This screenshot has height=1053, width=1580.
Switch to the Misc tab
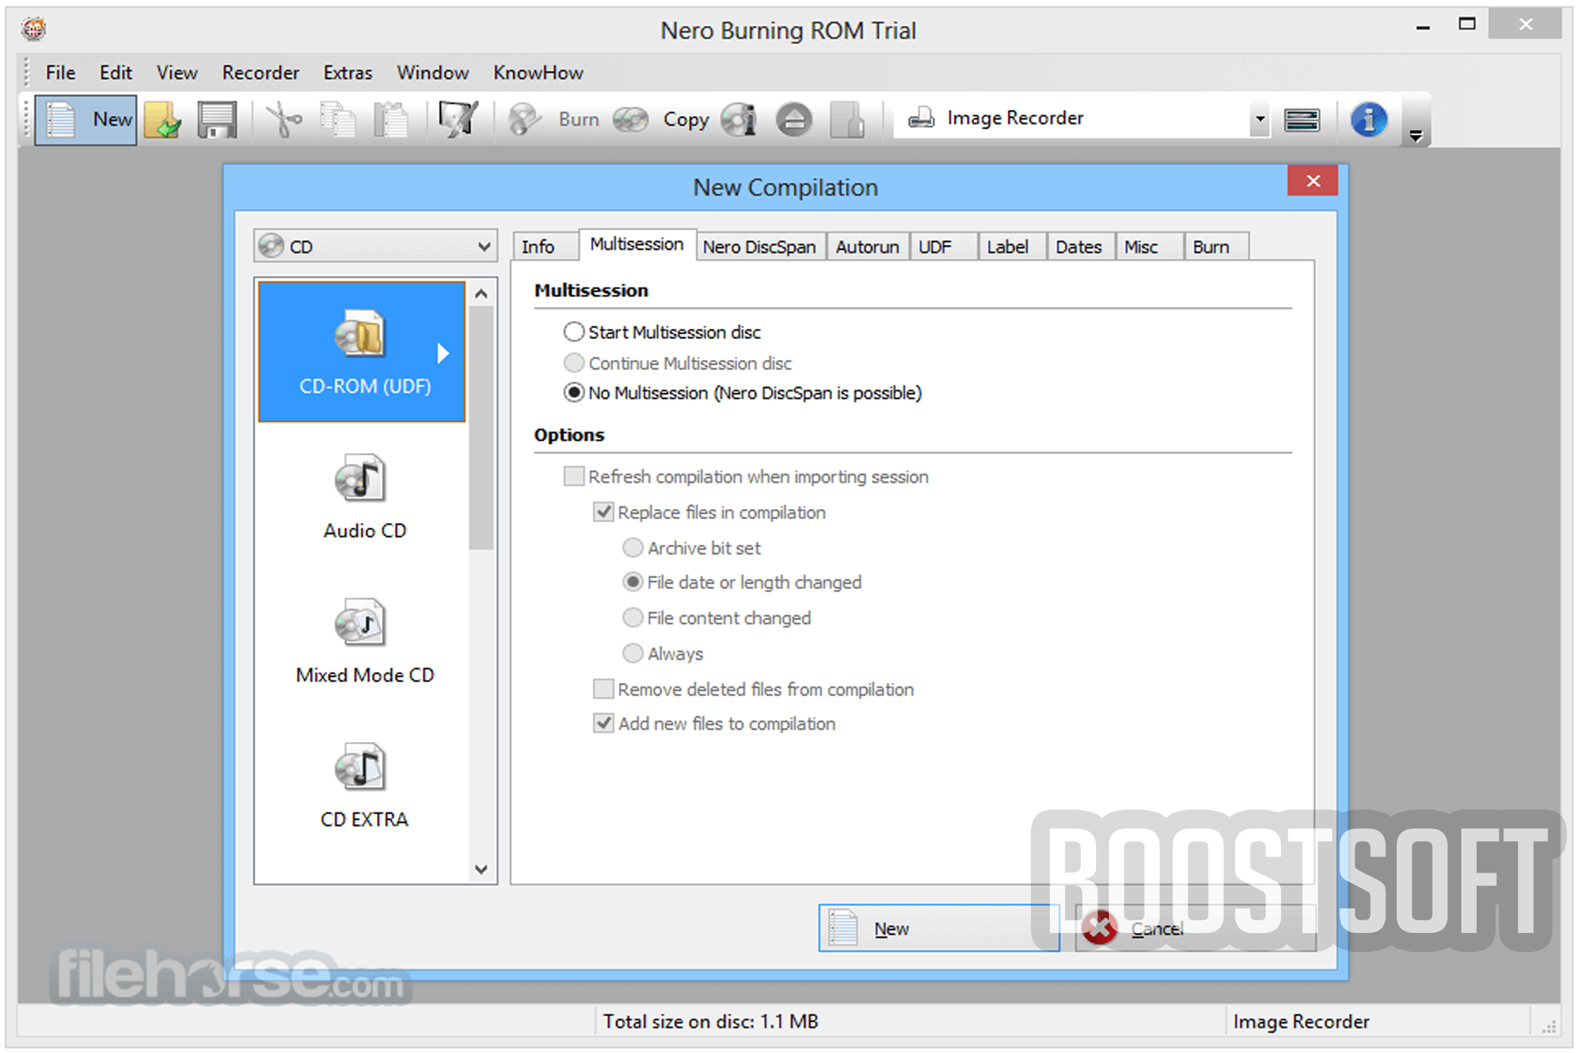coord(1150,247)
